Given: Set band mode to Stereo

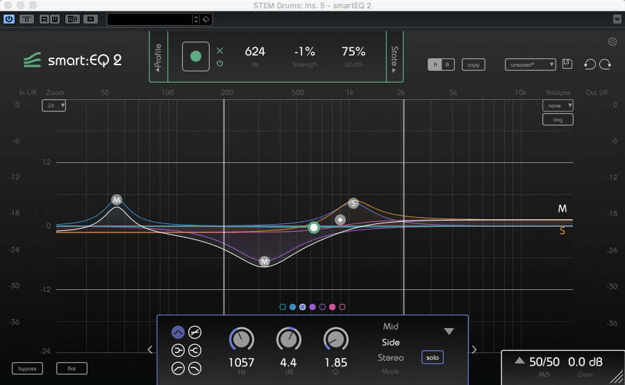Looking at the screenshot, I should [390, 358].
